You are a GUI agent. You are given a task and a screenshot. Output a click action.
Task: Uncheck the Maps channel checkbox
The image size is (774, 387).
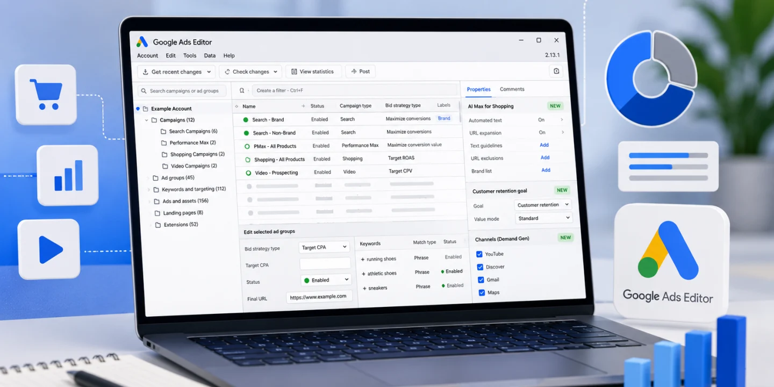pyautogui.click(x=482, y=293)
